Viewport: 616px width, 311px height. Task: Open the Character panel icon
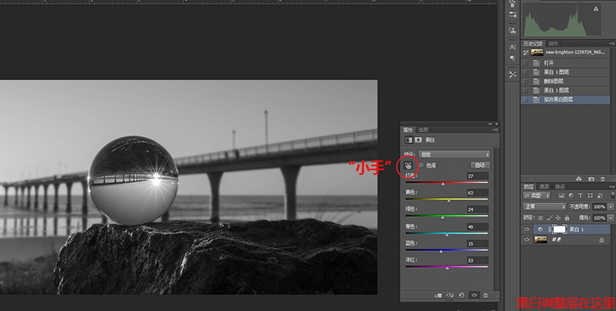[x=512, y=45]
